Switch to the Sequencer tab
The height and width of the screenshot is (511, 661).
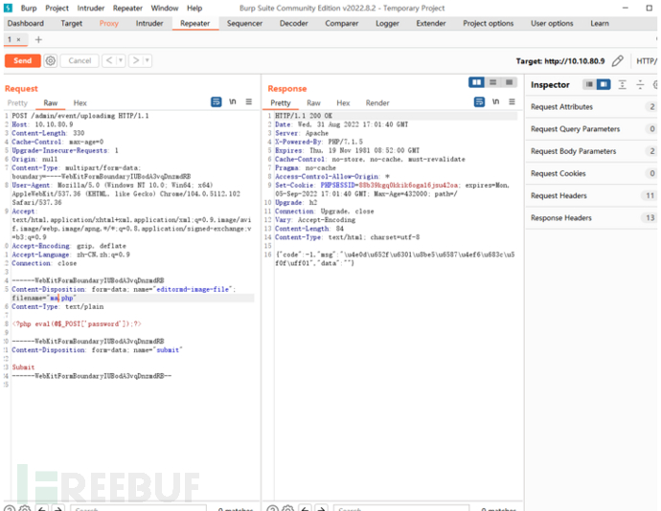(244, 23)
